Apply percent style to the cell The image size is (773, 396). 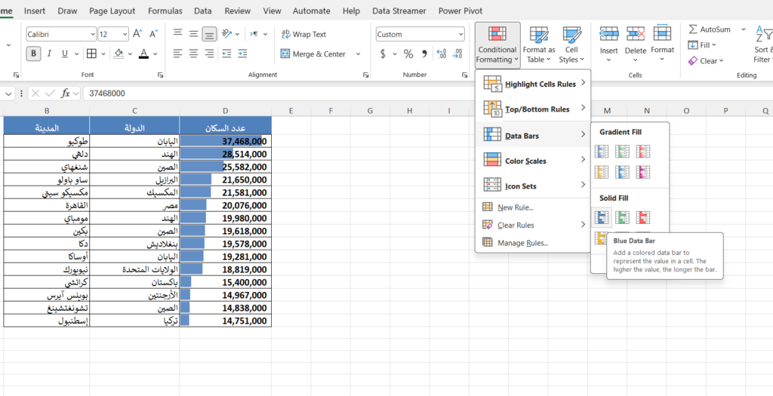click(408, 54)
